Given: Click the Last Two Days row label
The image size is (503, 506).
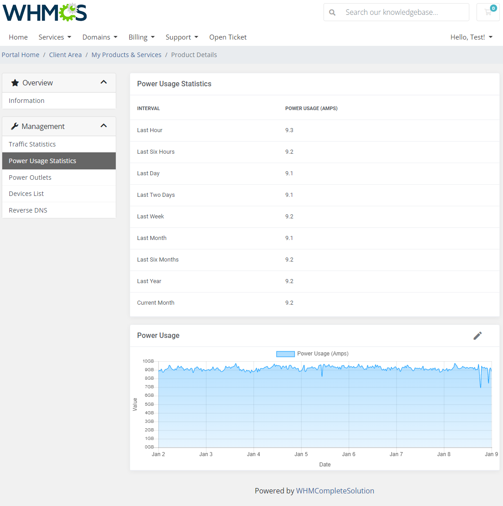Looking at the screenshot, I should 156,195.
